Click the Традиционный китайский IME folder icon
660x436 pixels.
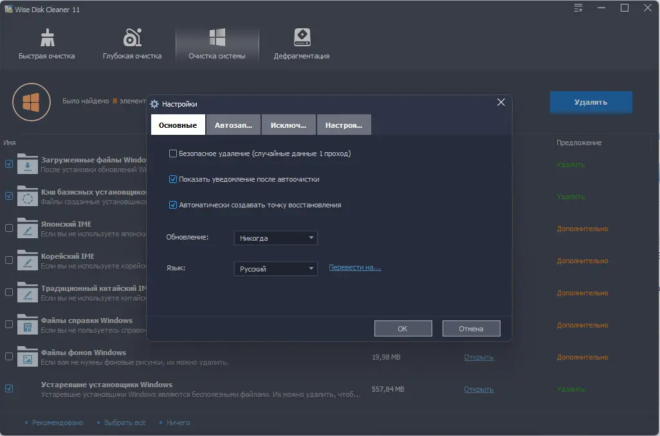click(x=28, y=292)
